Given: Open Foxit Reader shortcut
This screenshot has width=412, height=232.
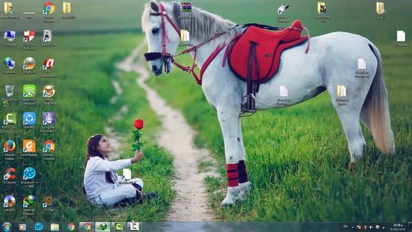Looking at the screenshot, I should pos(29,148).
